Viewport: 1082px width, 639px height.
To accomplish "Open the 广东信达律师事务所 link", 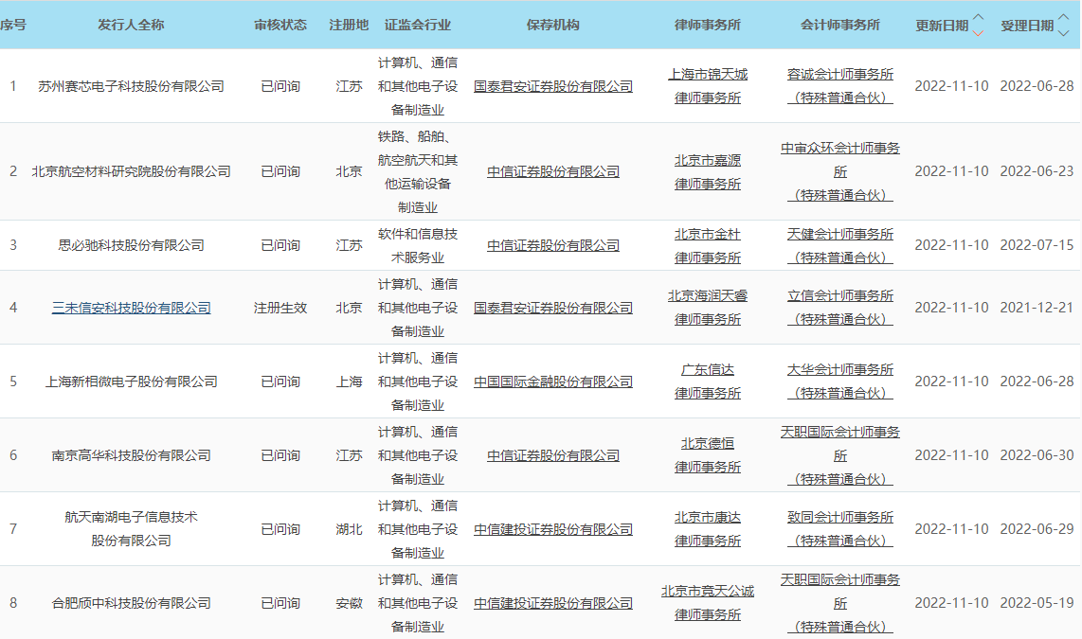I will pos(708,382).
